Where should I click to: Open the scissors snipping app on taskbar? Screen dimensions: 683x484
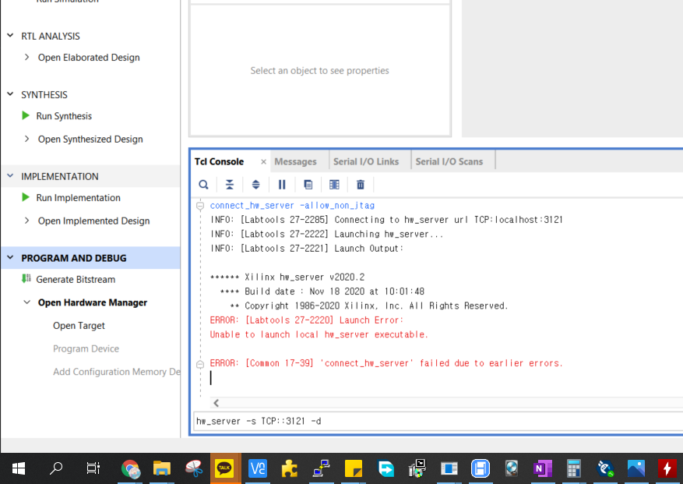tap(193, 468)
